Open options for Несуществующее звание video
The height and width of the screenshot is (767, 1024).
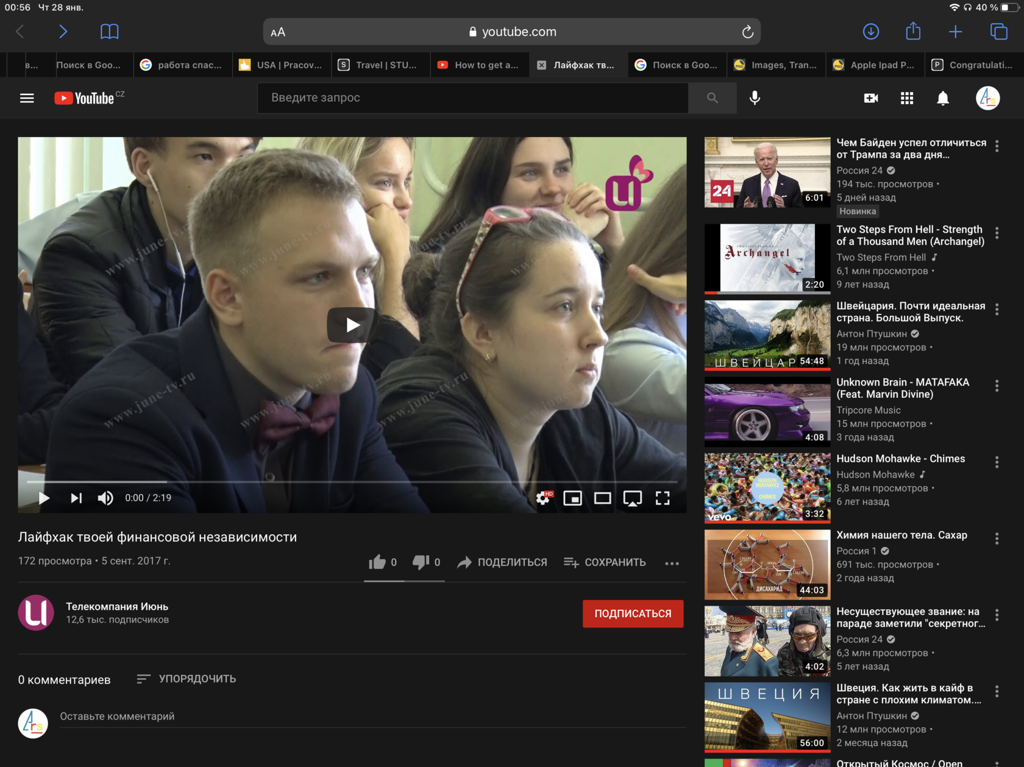997,615
